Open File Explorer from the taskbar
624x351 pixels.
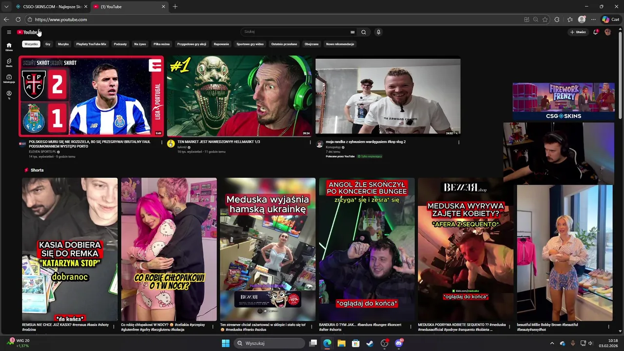[x=341, y=343]
